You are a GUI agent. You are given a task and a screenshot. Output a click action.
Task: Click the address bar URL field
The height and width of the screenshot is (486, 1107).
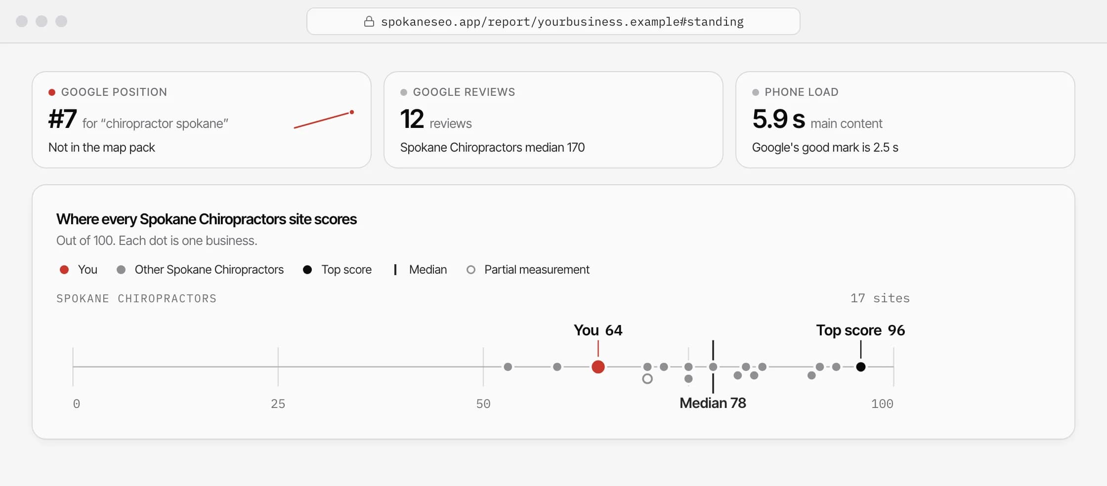[553, 21]
